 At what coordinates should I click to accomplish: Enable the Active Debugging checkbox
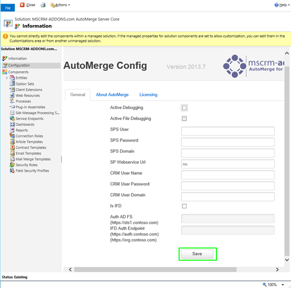point(184,108)
